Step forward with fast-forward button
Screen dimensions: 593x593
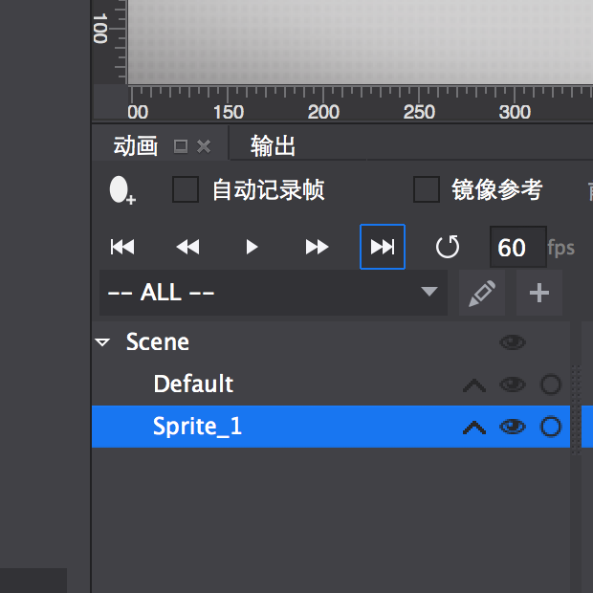[x=317, y=247]
